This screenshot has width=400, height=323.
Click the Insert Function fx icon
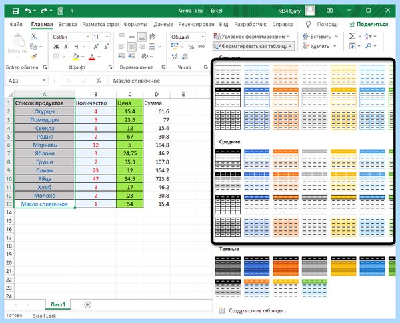coord(99,81)
